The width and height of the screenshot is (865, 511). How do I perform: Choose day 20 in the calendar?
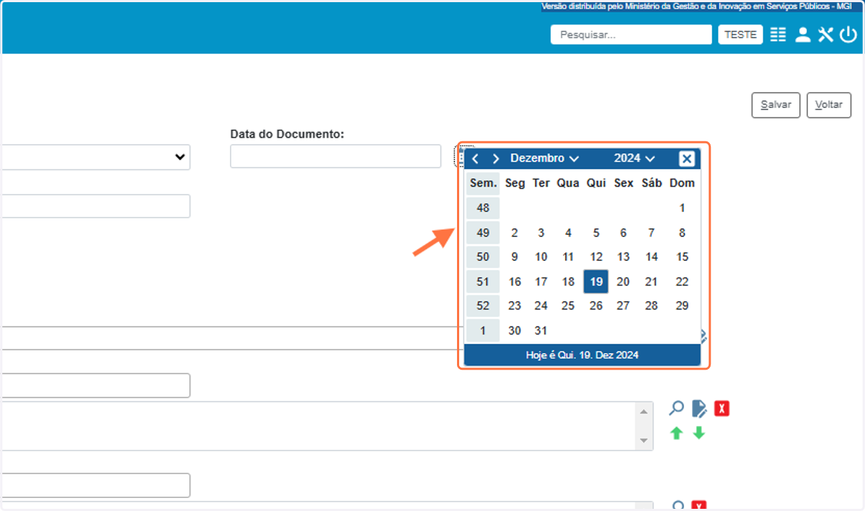[x=624, y=282]
